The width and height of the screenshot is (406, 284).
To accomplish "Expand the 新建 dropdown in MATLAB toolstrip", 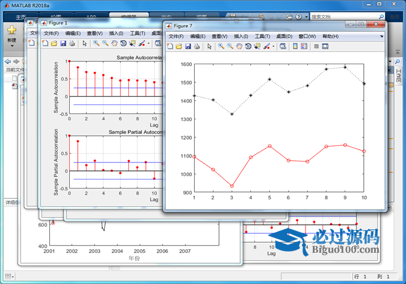I will 11,48.
